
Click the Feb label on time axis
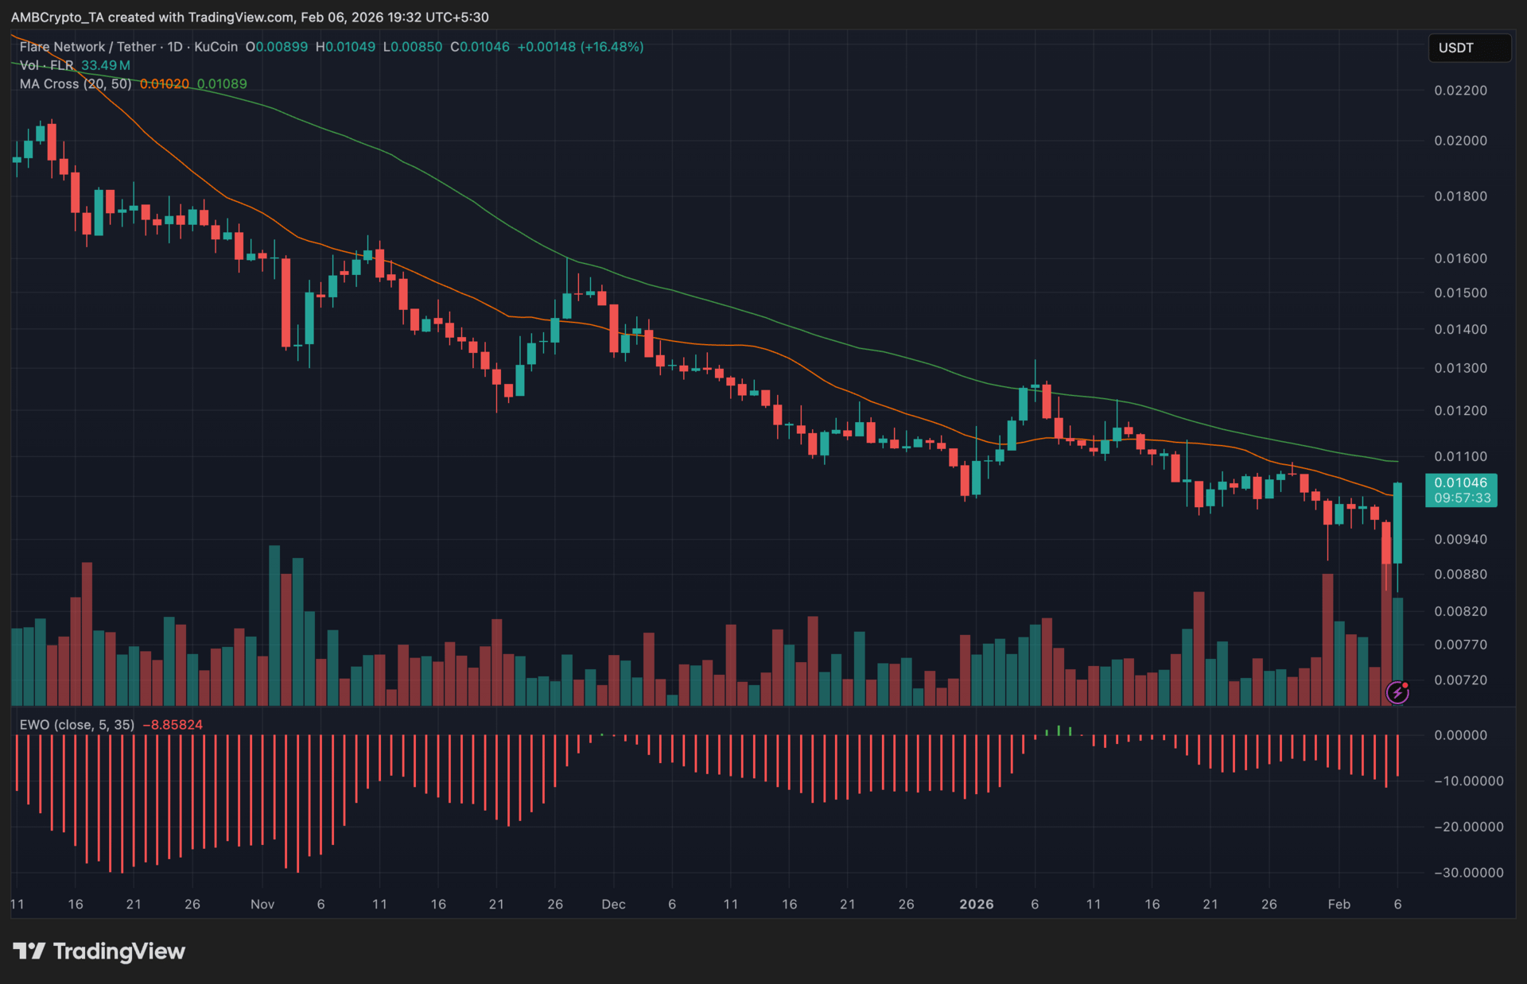pyautogui.click(x=1339, y=904)
